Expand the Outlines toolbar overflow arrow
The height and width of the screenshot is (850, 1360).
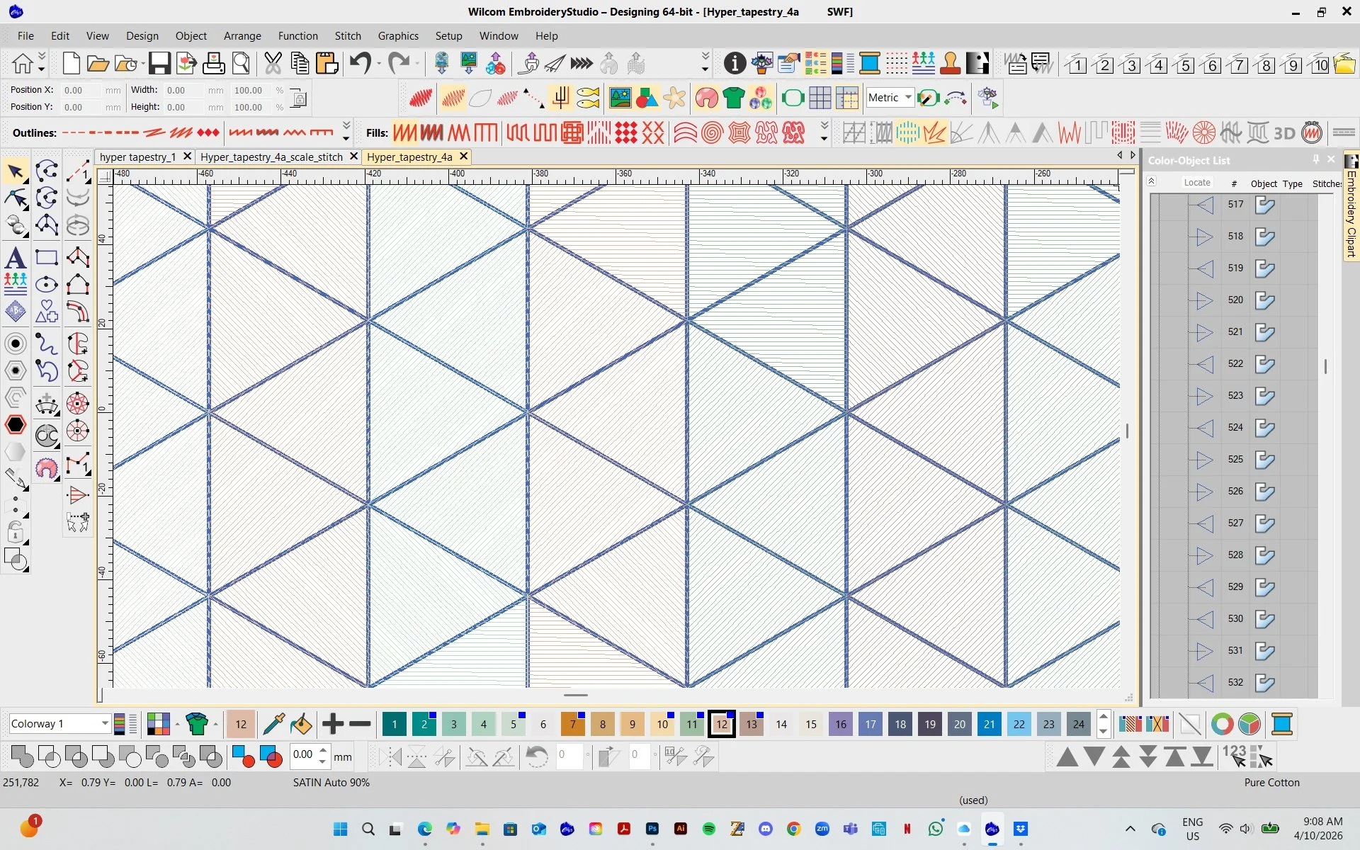346,132
